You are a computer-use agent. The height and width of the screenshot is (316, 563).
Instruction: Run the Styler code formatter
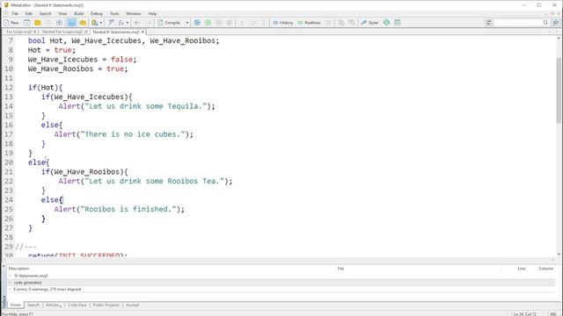(x=369, y=23)
